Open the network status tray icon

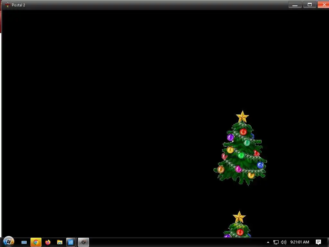276,242
